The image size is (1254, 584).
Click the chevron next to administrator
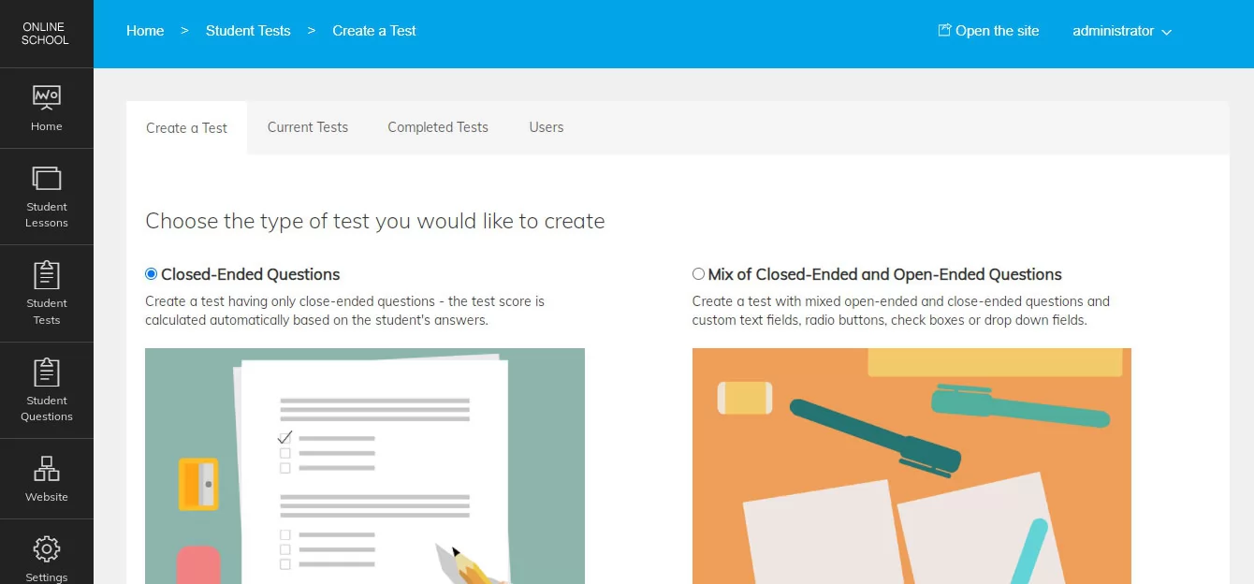coord(1167,32)
